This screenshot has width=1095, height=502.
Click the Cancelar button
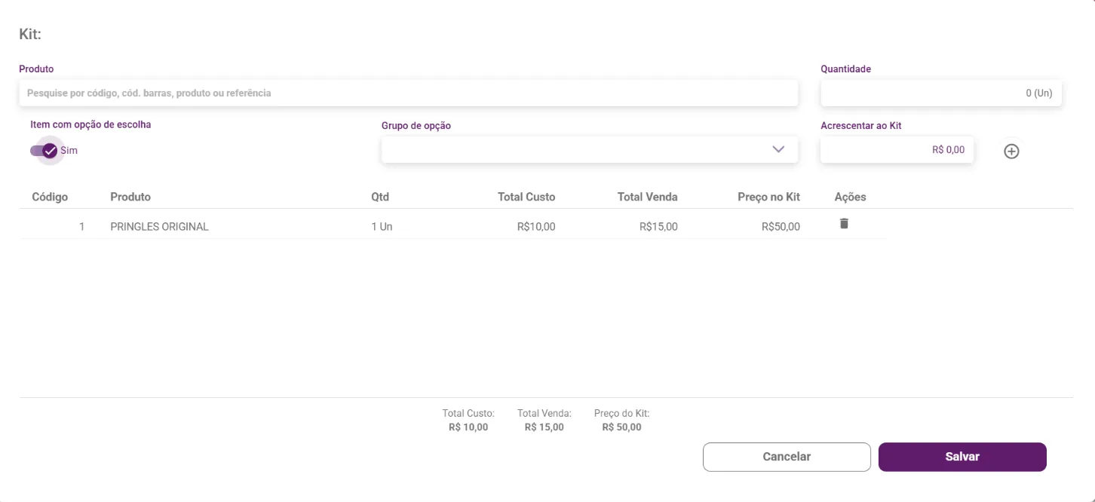[x=787, y=457]
